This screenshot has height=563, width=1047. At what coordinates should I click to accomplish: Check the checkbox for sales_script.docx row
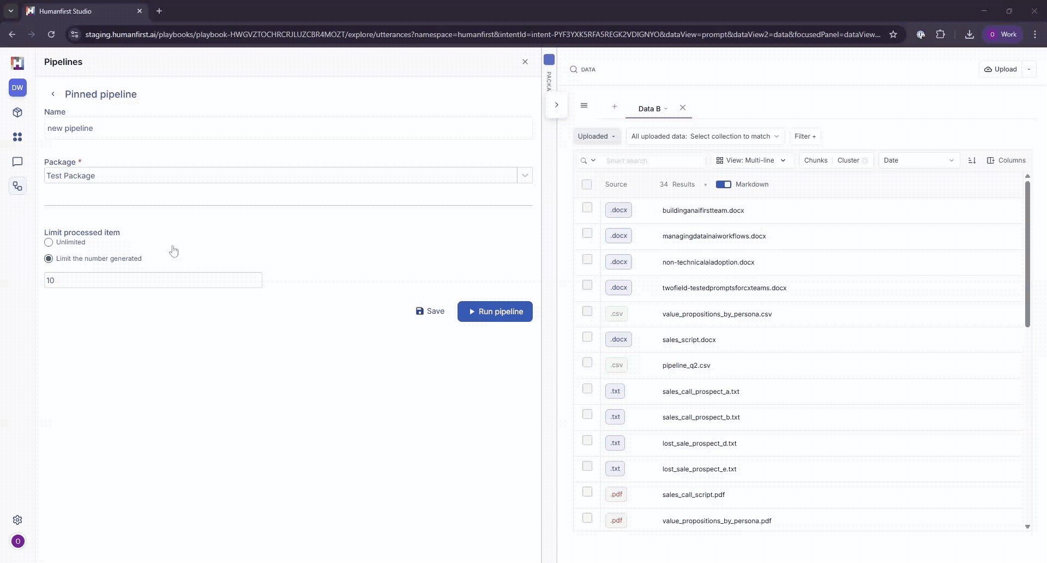587,337
